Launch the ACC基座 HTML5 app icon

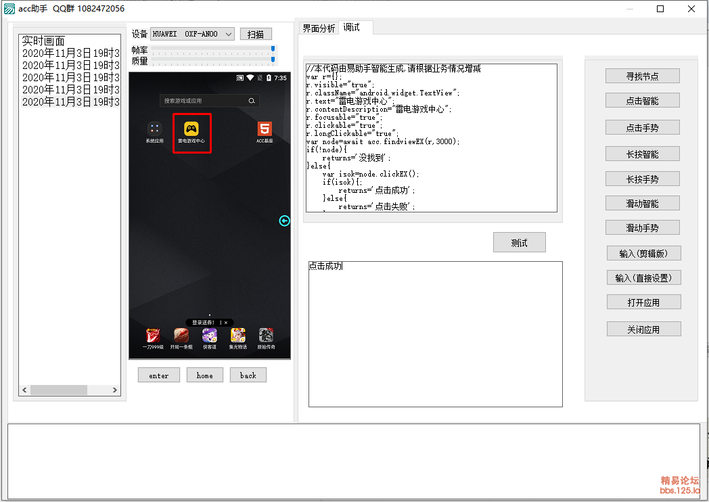pyautogui.click(x=265, y=129)
